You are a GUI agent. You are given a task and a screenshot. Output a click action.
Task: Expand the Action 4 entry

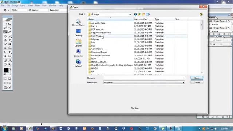coord(210,31)
